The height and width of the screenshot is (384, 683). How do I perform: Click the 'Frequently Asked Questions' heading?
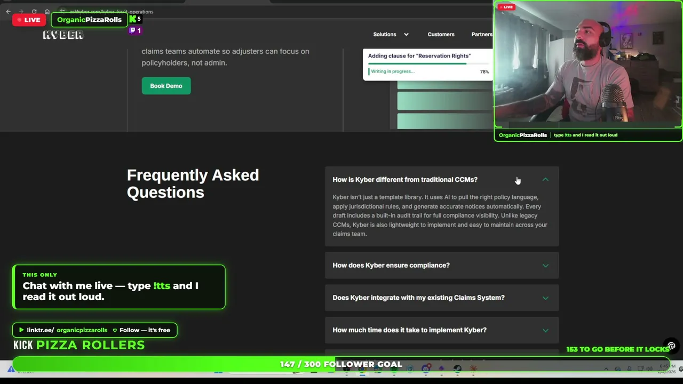pos(193,184)
